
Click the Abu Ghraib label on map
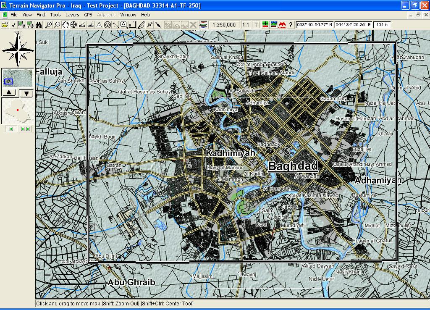(x=131, y=282)
